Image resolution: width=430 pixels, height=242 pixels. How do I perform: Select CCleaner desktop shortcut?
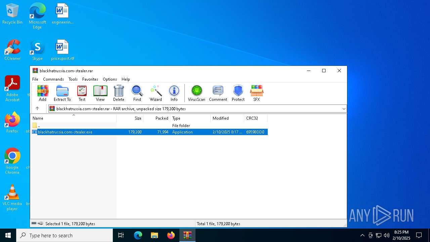pyautogui.click(x=12, y=50)
